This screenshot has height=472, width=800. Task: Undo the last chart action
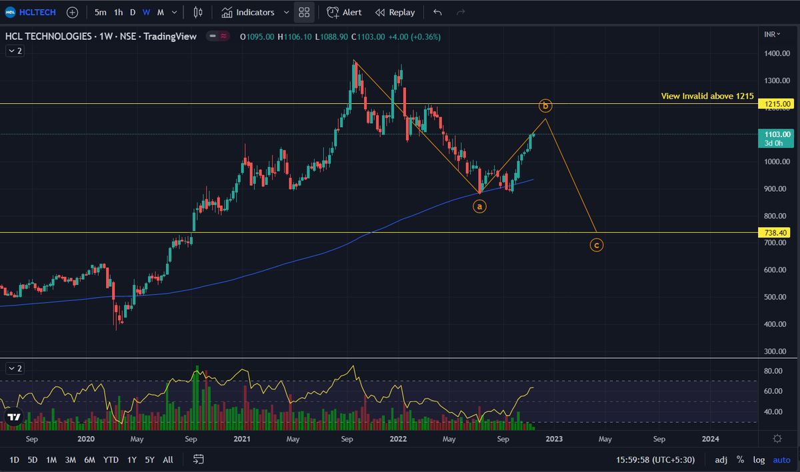point(437,12)
